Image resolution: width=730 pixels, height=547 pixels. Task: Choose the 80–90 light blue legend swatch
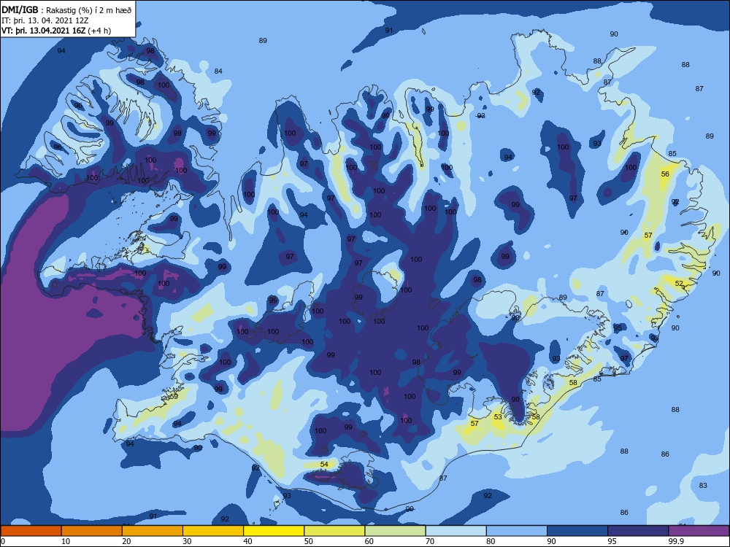pos(517,531)
